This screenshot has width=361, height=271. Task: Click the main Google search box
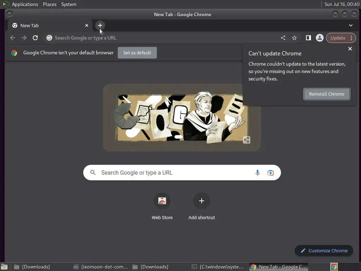[x=182, y=173]
